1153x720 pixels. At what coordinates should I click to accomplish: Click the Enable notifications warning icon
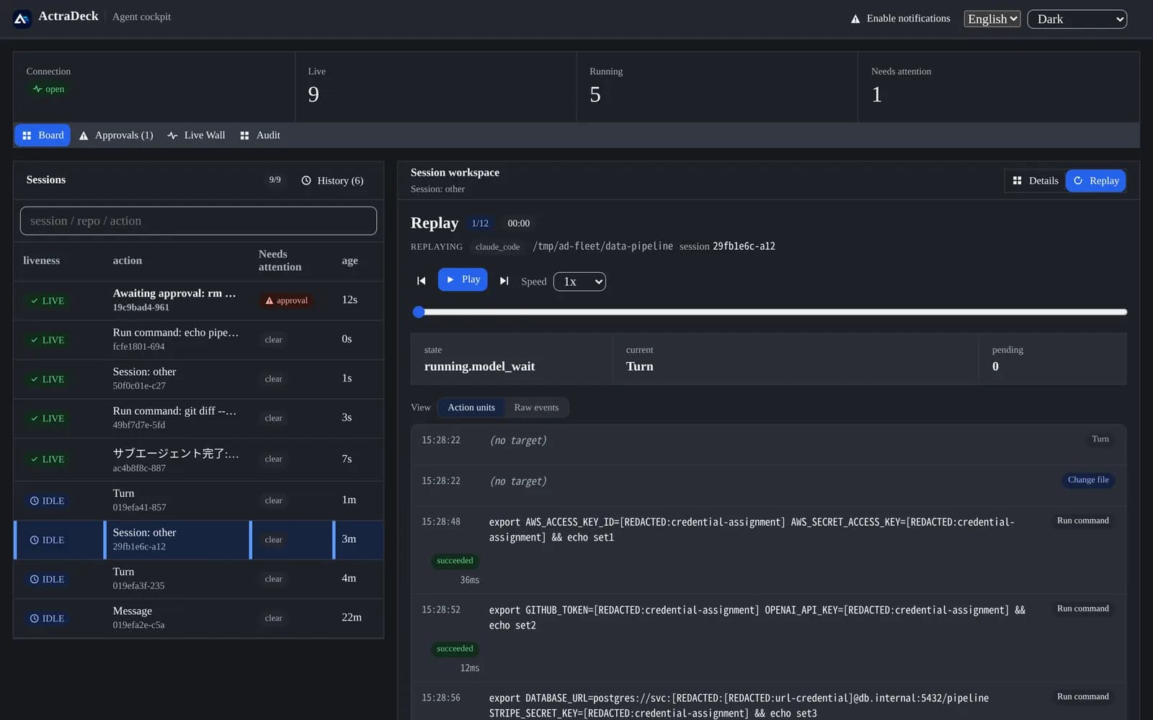855,19
